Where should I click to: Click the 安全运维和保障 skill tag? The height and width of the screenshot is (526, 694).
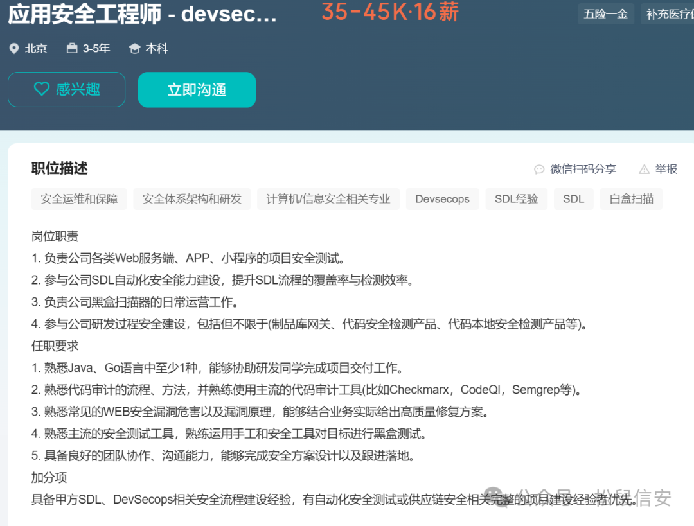(x=78, y=199)
